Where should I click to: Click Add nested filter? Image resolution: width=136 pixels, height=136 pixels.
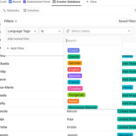point(19,39)
